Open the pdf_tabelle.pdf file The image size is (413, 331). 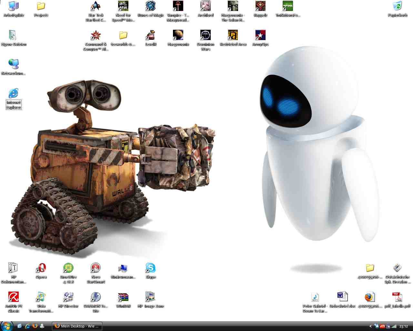tap(397, 297)
